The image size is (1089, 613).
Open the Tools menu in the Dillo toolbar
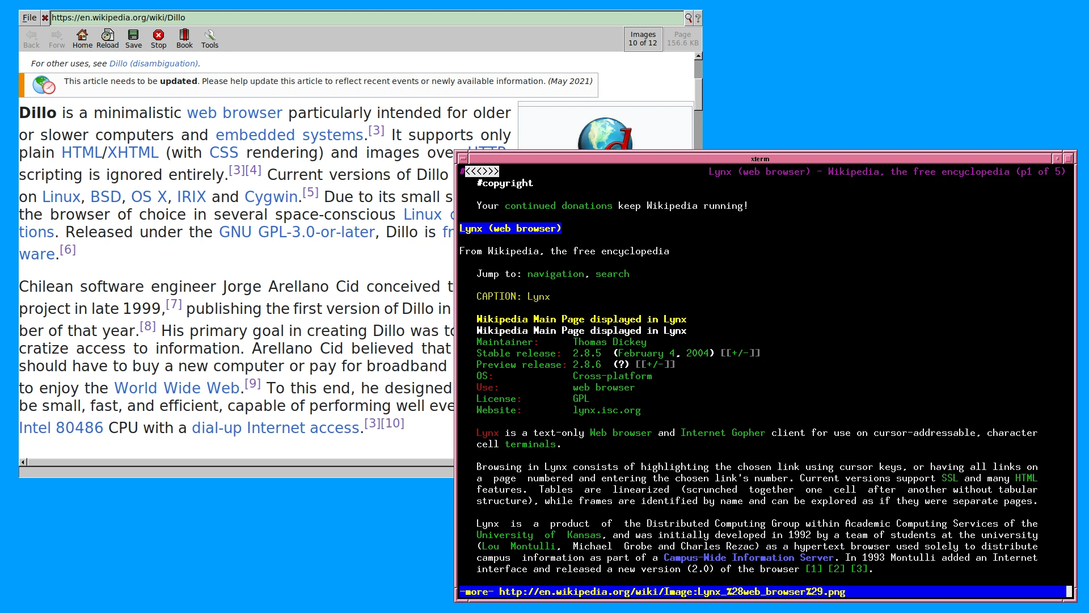pos(210,39)
